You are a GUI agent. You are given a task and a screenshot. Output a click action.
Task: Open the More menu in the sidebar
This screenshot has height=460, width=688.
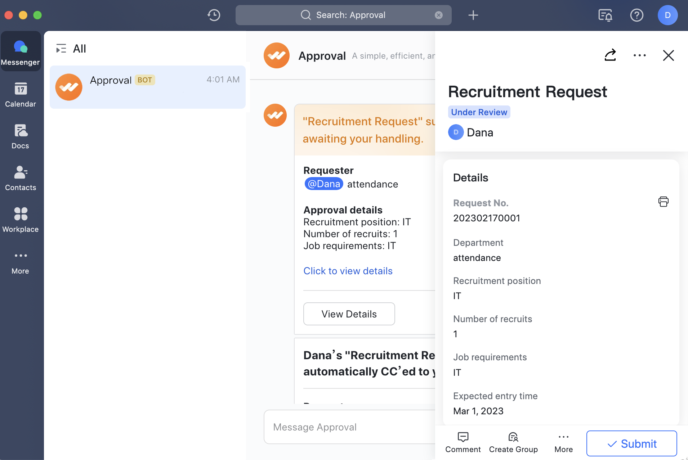(21, 261)
